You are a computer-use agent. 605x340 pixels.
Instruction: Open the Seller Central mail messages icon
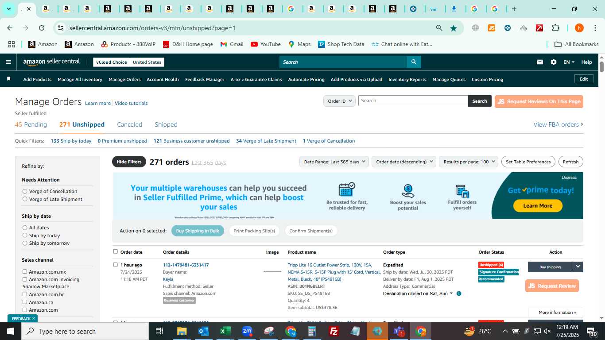(540, 62)
